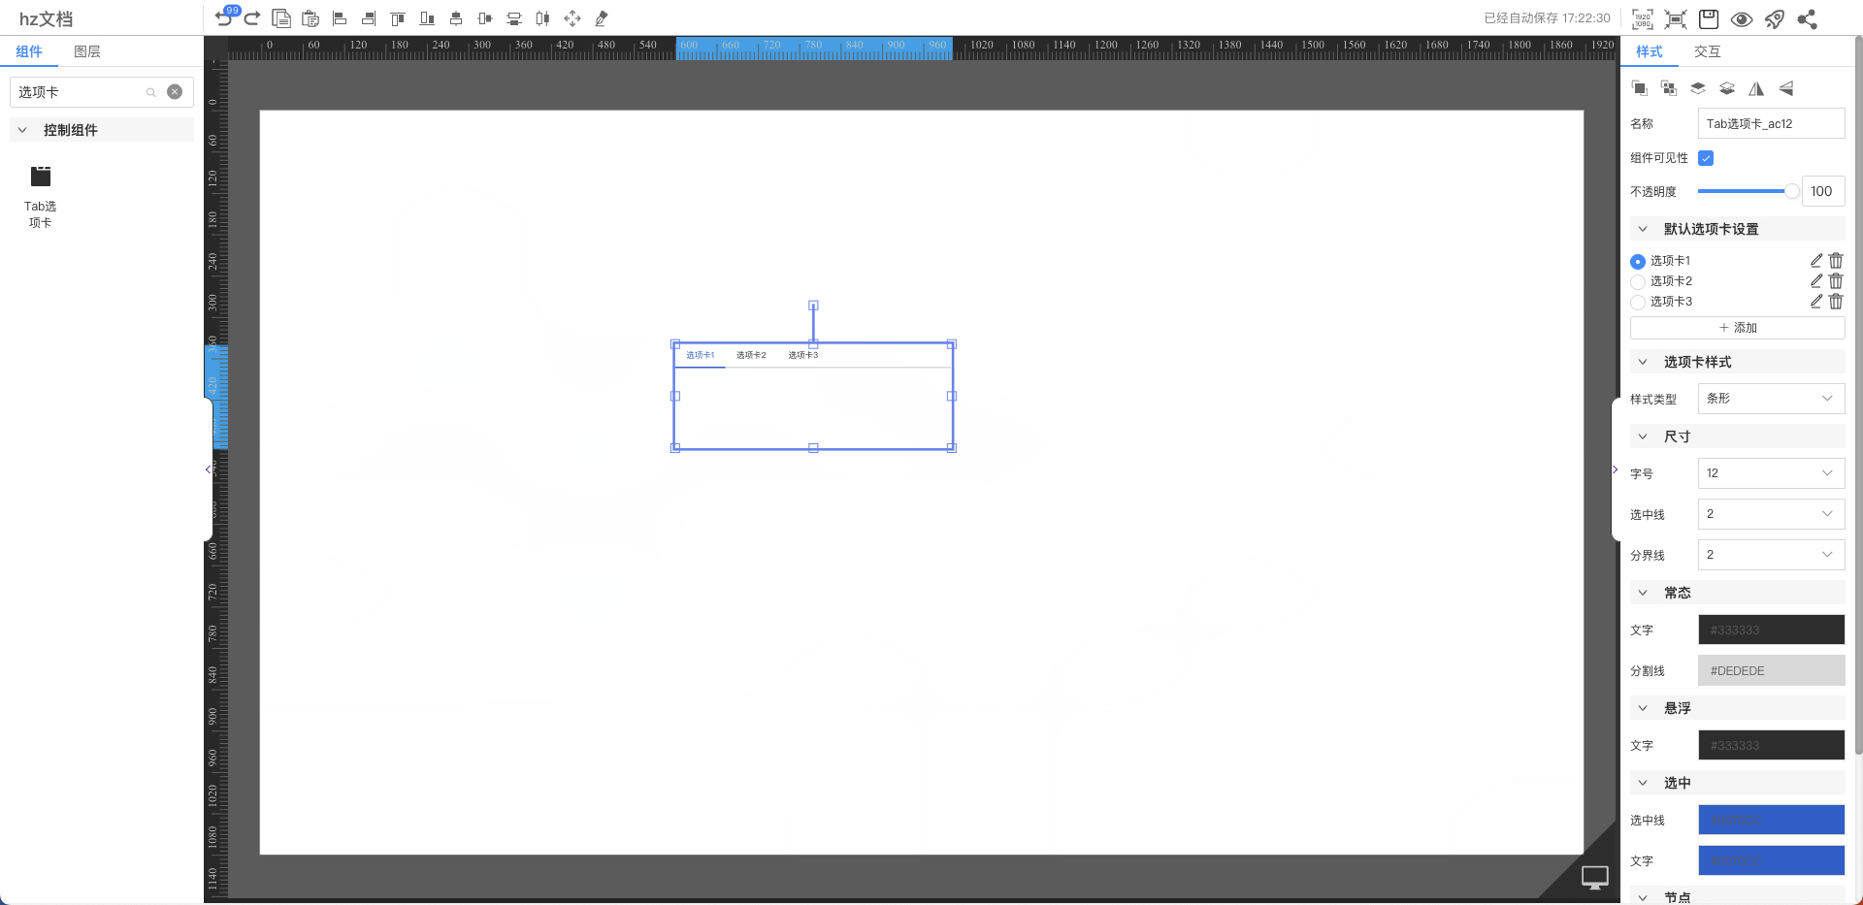Image resolution: width=1863 pixels, height=905 pixels.
Task: Open the 常态 文字 color swatch #333333
Action: tap(1771, 630)
